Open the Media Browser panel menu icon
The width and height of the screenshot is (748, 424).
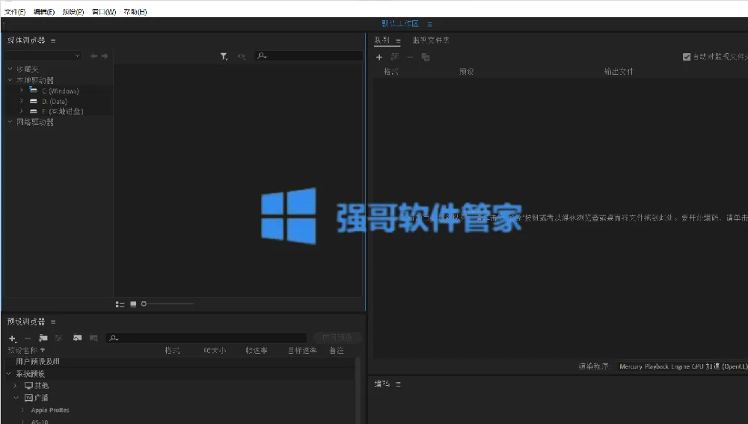point(53,41)
